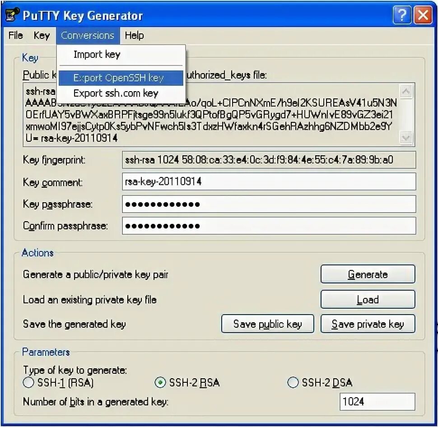This screenshot has width=438, height=427.
Task: Click the Load button
Action: pos(368,299)
